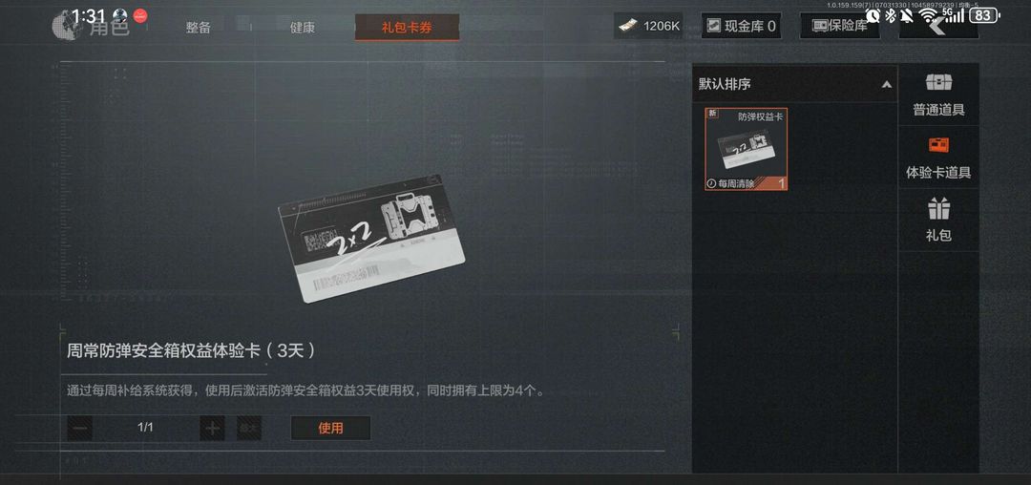Open the 保险库 safe storage
1031x485 pixels.
840,27
